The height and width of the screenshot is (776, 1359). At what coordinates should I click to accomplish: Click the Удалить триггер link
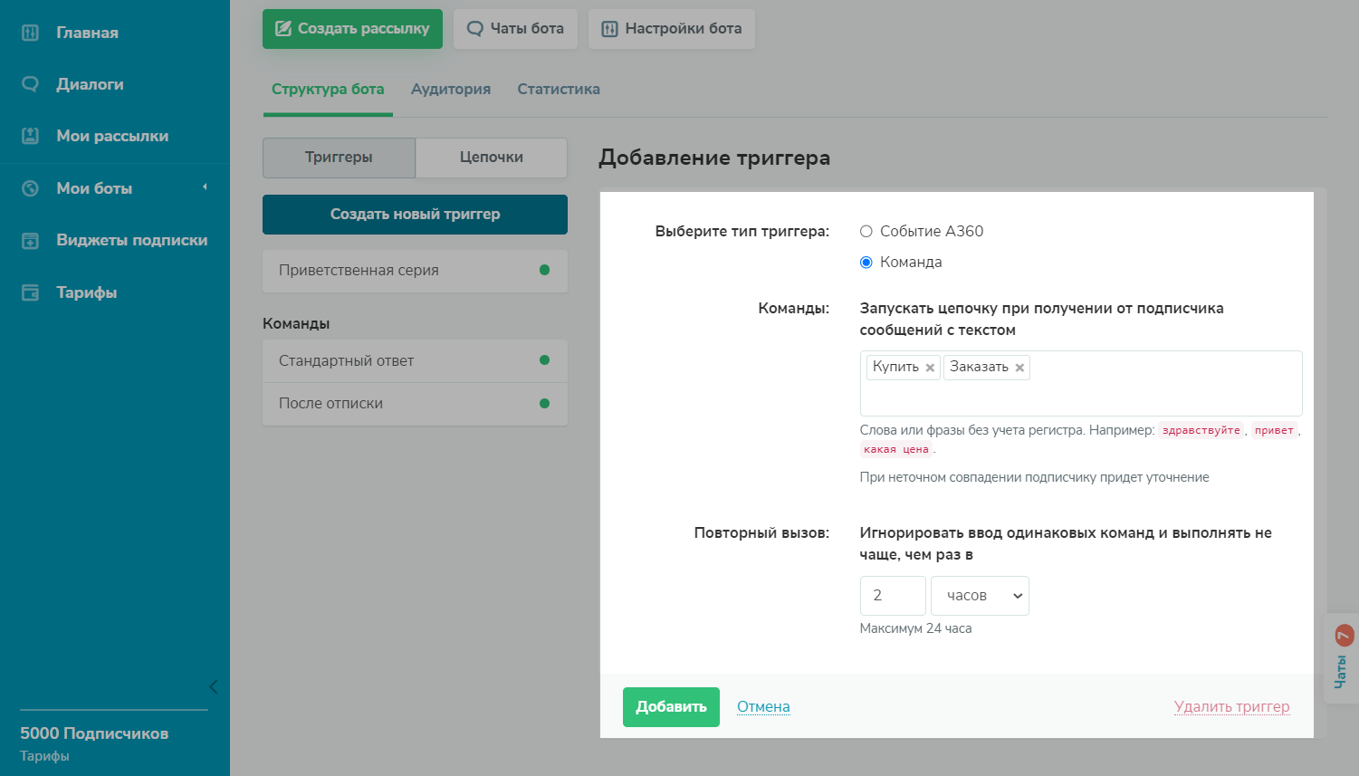click(1231, 706)
